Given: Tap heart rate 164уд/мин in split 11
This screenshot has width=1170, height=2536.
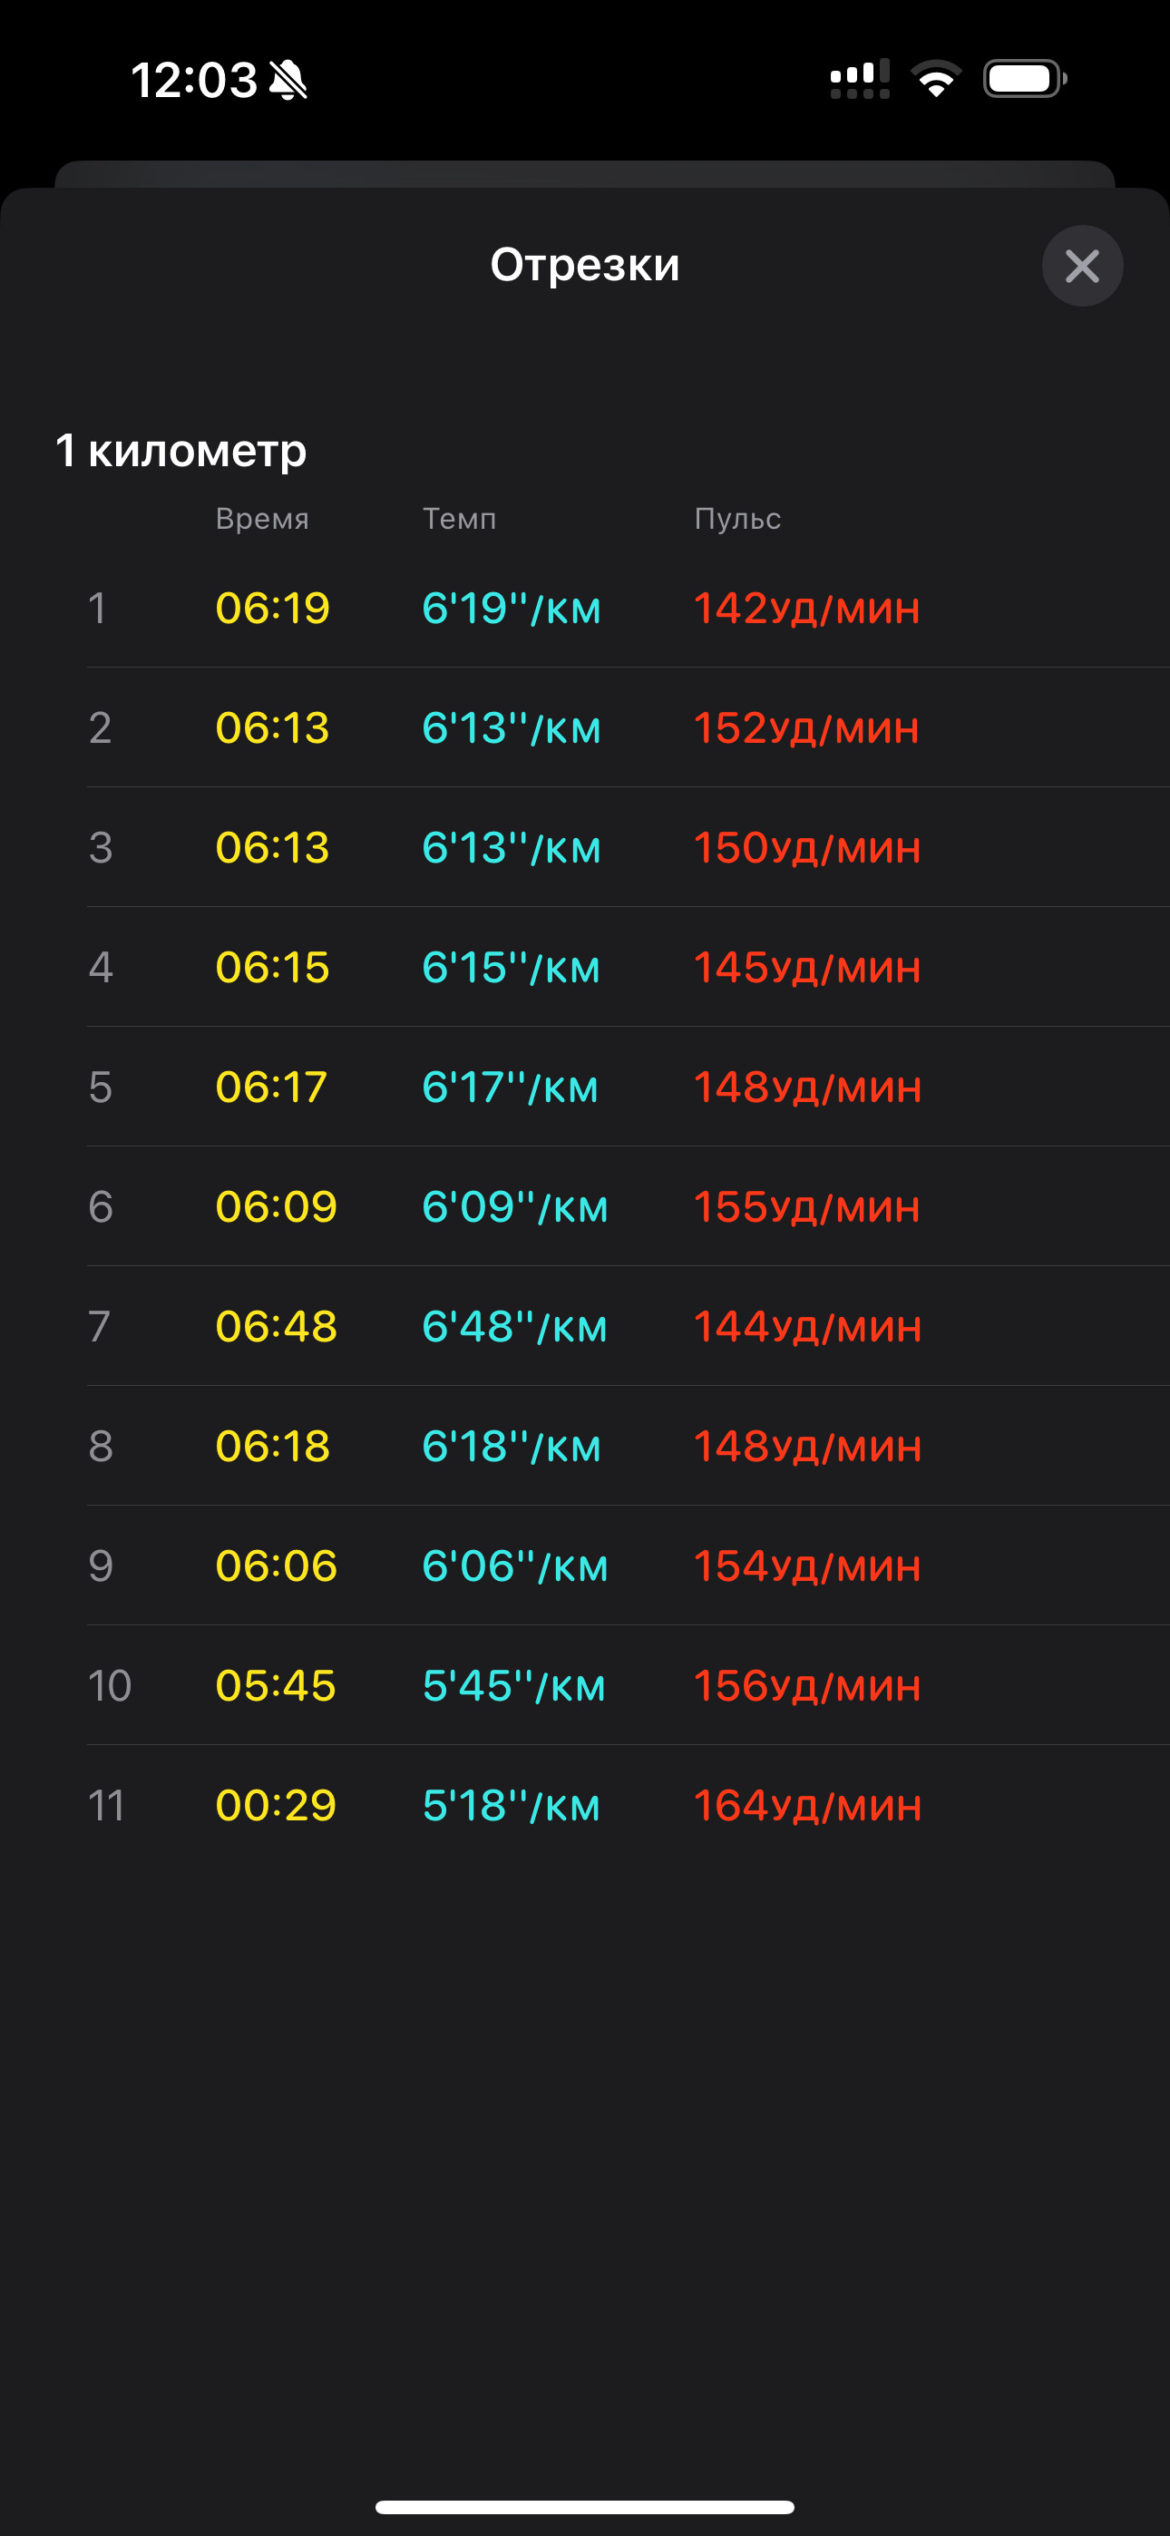Looking at the screenshot, I should tap(807, 1806).
